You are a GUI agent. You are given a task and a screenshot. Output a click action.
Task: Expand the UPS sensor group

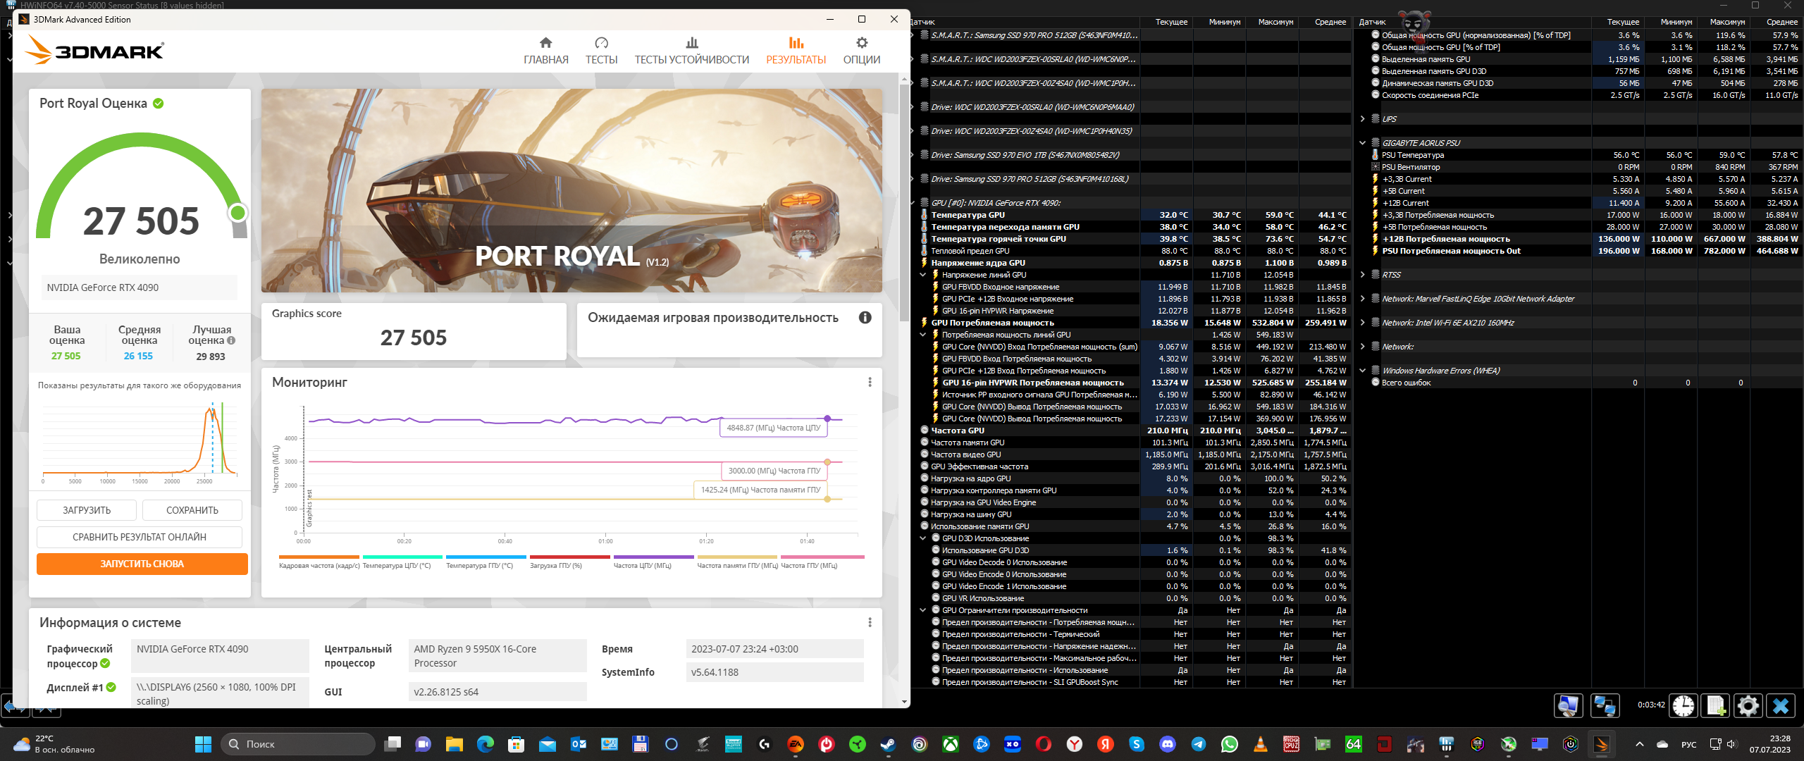(1363, 119)
